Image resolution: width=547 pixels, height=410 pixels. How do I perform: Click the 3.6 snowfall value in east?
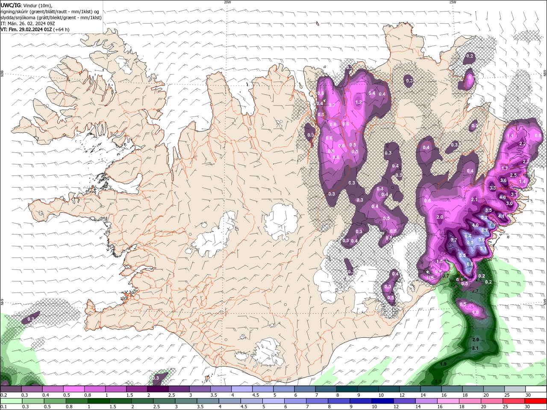pyautogui.click(x=503, y=181)
